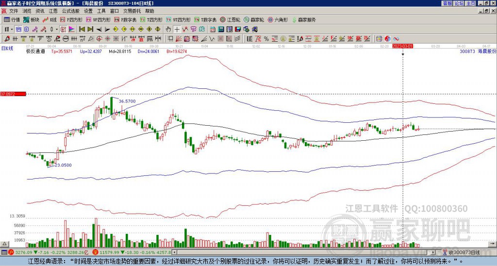Click the red floppy disk save icon

coord(238,30)
